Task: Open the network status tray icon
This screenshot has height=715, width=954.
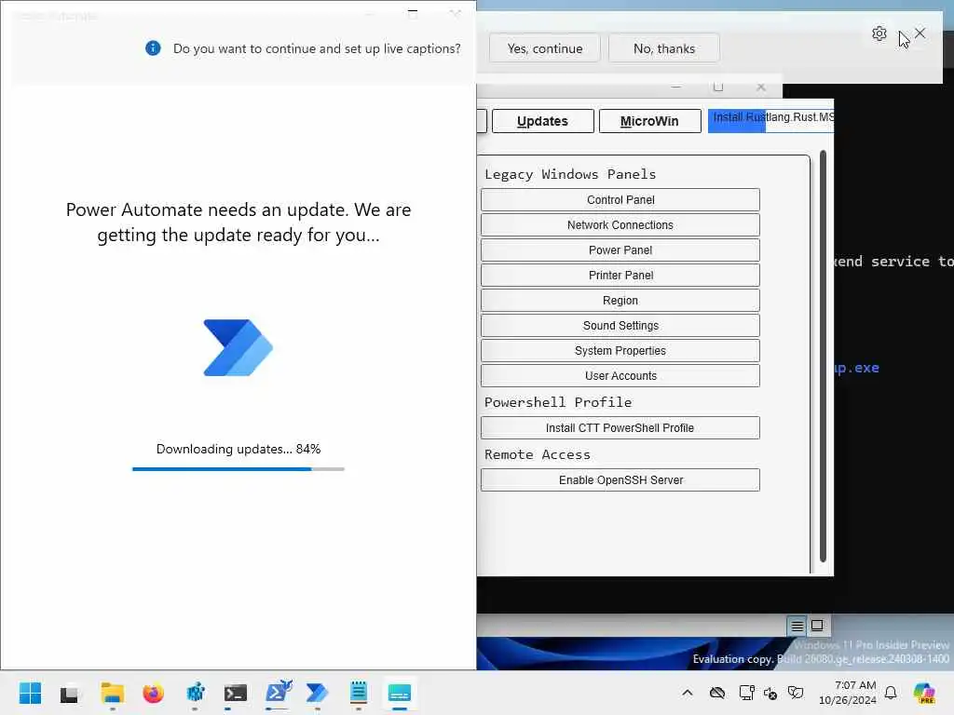Action: [x=746, y=693]
